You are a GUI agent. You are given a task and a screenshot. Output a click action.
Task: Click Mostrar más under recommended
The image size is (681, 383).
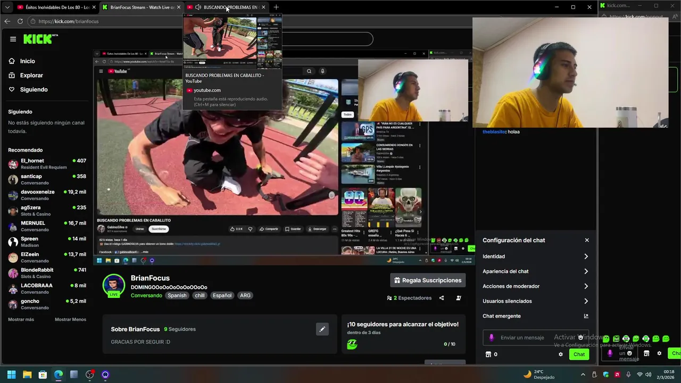21,319
